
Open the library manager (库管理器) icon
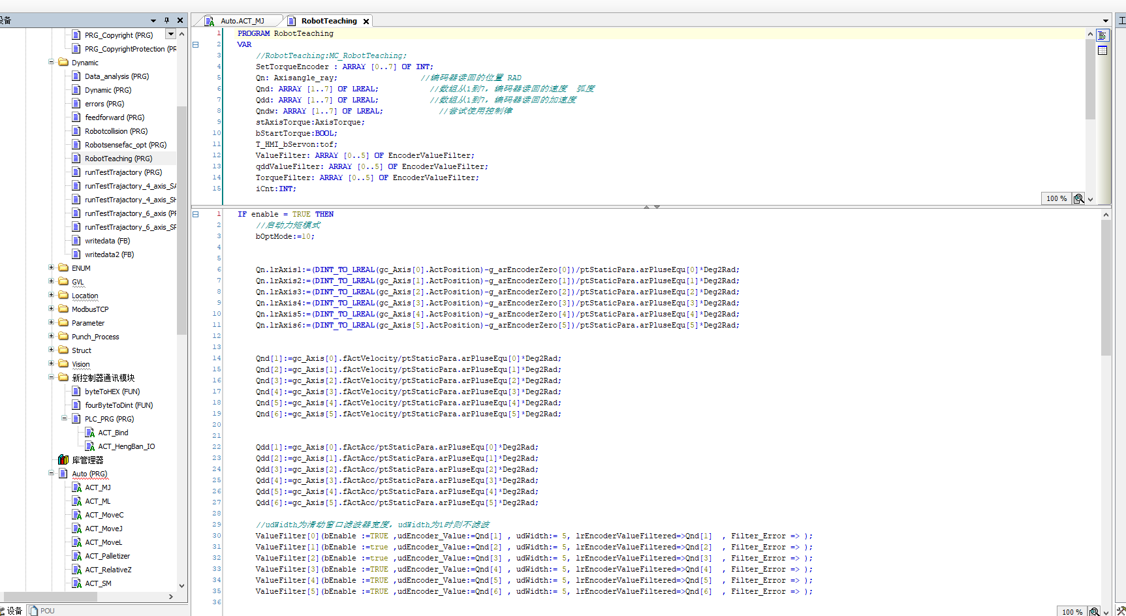coord(63,460)
